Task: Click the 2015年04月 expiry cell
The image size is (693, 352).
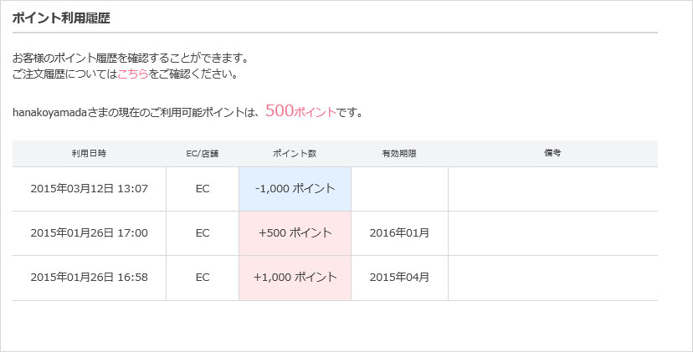Action: [399, 278]
